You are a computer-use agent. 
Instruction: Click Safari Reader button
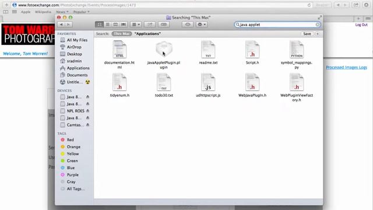pyautogui.click(x=322, y=5)
